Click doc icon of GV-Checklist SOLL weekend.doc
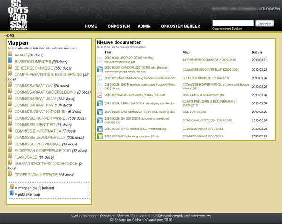282x224 pixels. click(100, 128)
